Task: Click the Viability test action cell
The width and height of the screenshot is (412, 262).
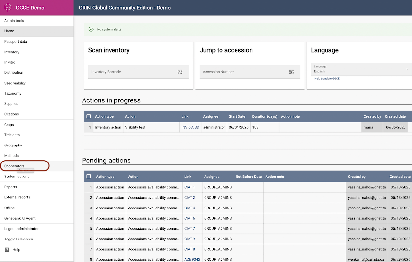Action: (x=151, y=127)
